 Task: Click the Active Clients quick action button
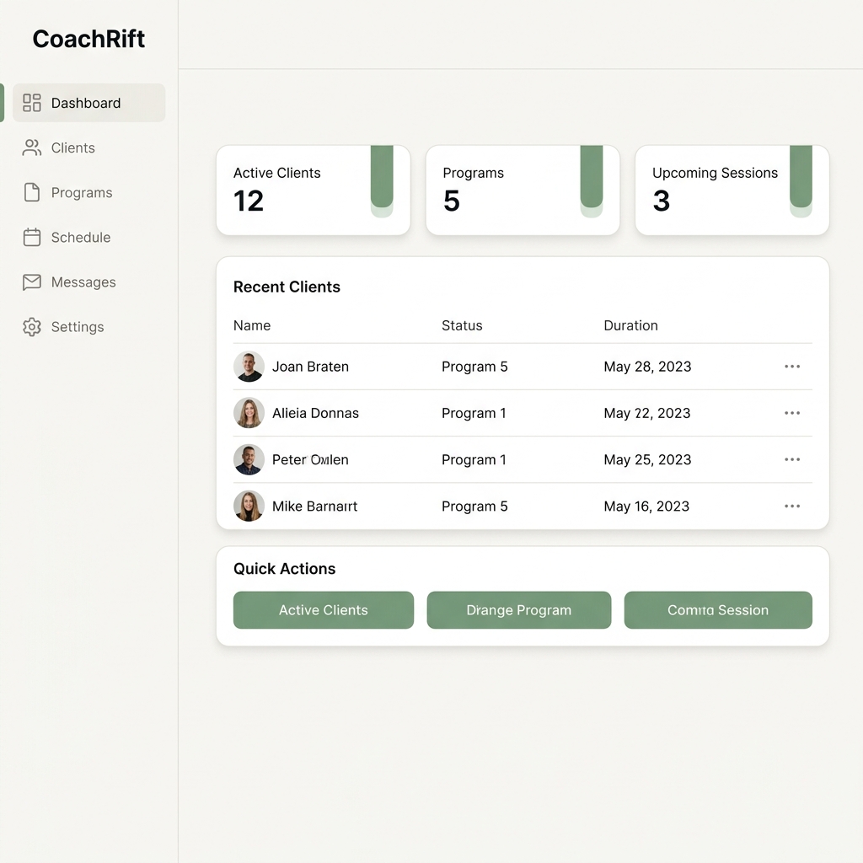coord(324,610)
